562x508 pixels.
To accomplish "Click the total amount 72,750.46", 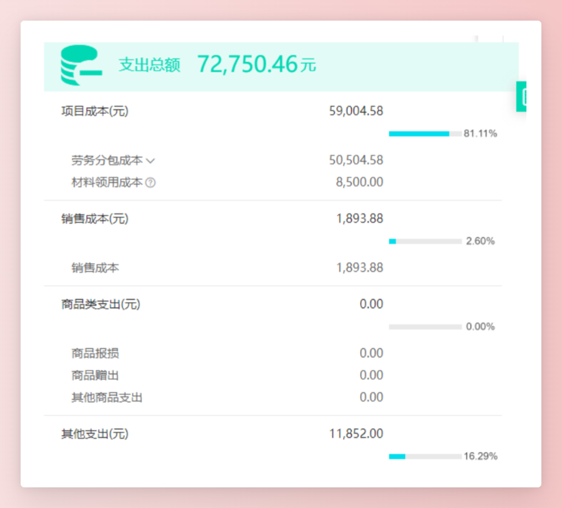I will (x=247, y=64).
